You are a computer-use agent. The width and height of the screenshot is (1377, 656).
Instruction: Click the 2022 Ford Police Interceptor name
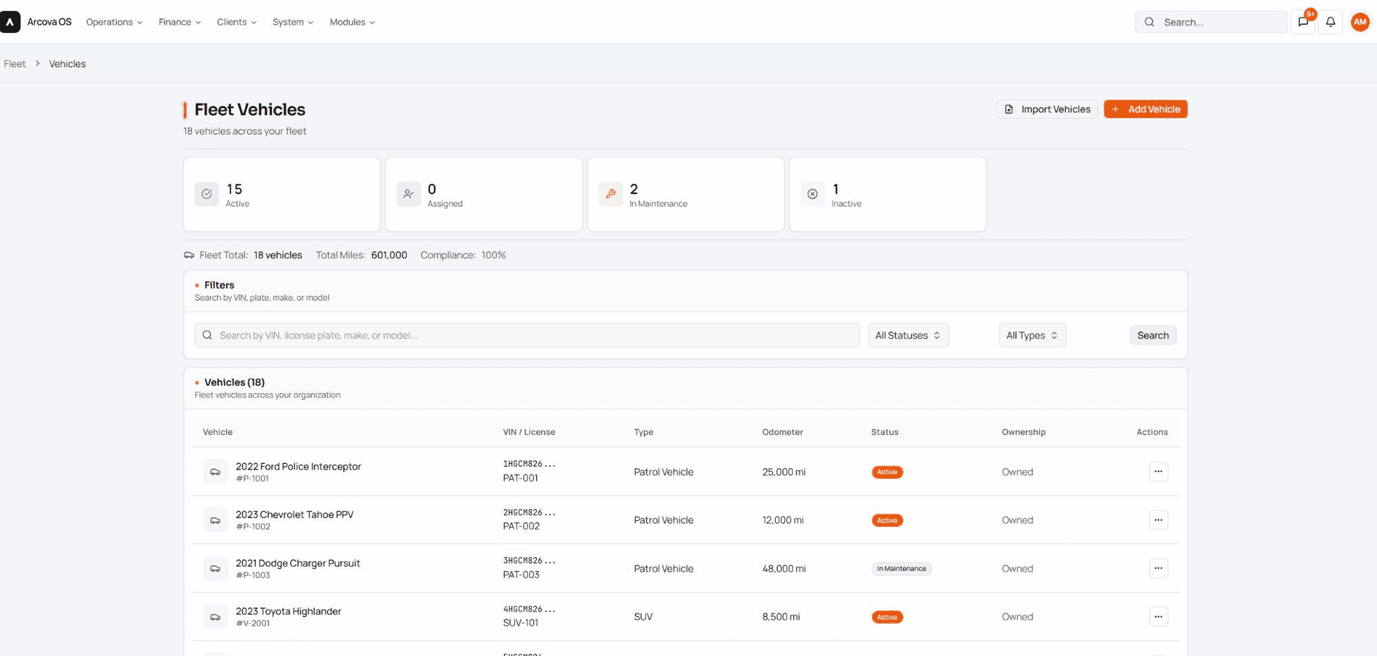coord(298,466)
